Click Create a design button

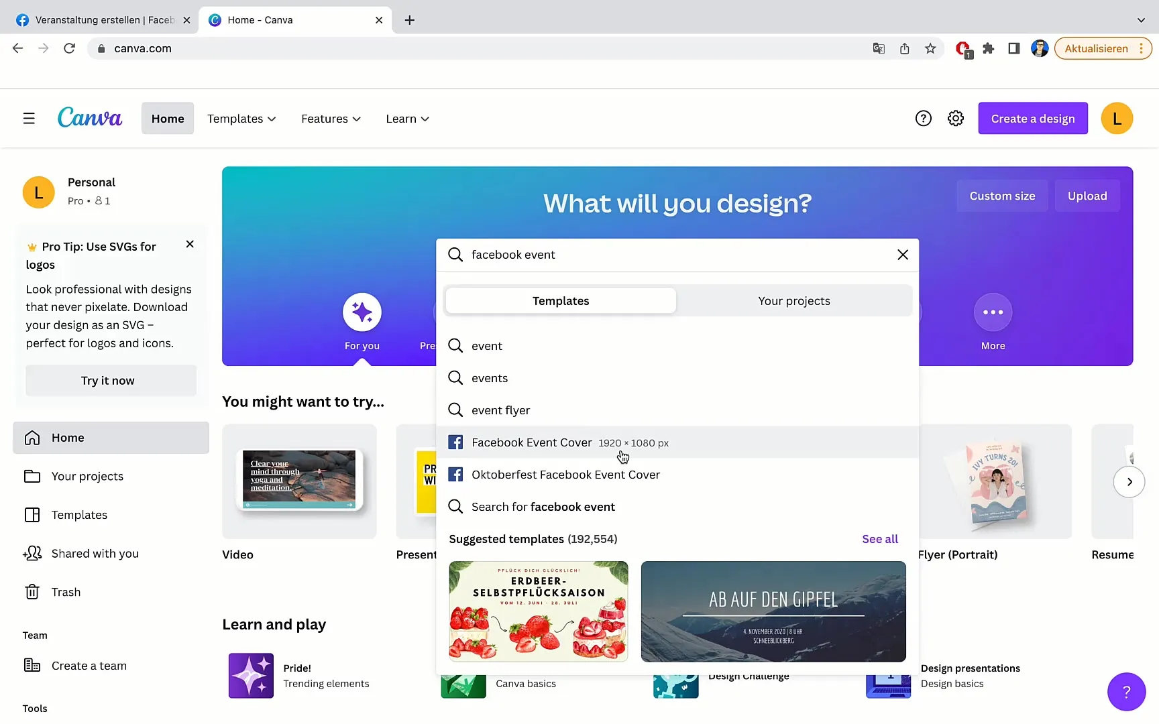click(x=1033, y=119)
